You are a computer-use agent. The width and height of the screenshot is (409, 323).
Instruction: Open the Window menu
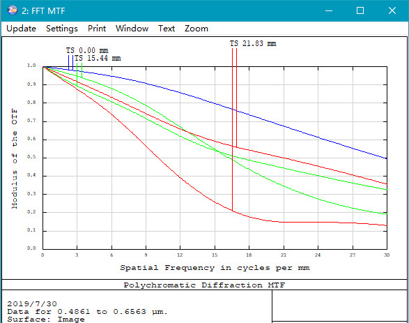[x=132, y=29]
